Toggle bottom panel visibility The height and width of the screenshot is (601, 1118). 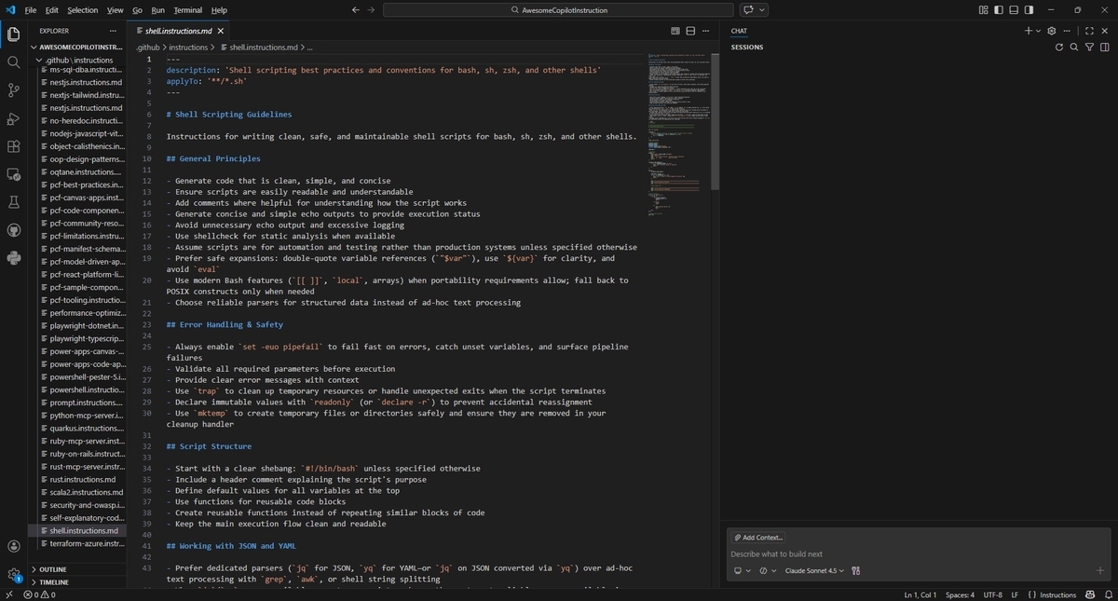tap(1014, 9)
